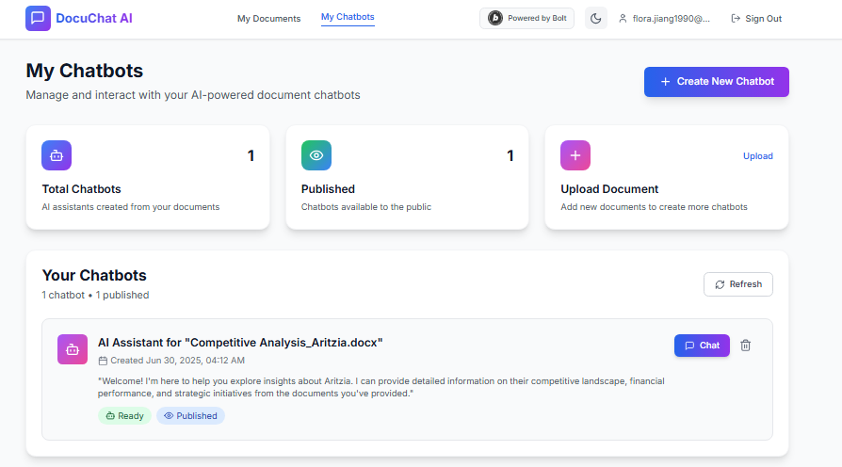Open the Upload link
Viewport: 842px width, 467px height.
click(757, 155)
